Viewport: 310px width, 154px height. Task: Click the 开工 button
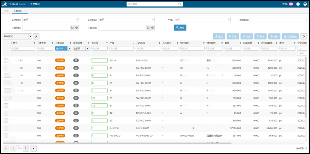[233, 37]
